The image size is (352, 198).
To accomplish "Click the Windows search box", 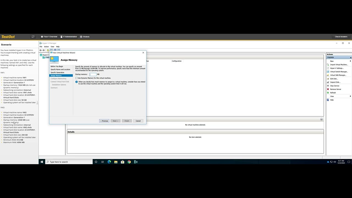I will tap(69, 162).
